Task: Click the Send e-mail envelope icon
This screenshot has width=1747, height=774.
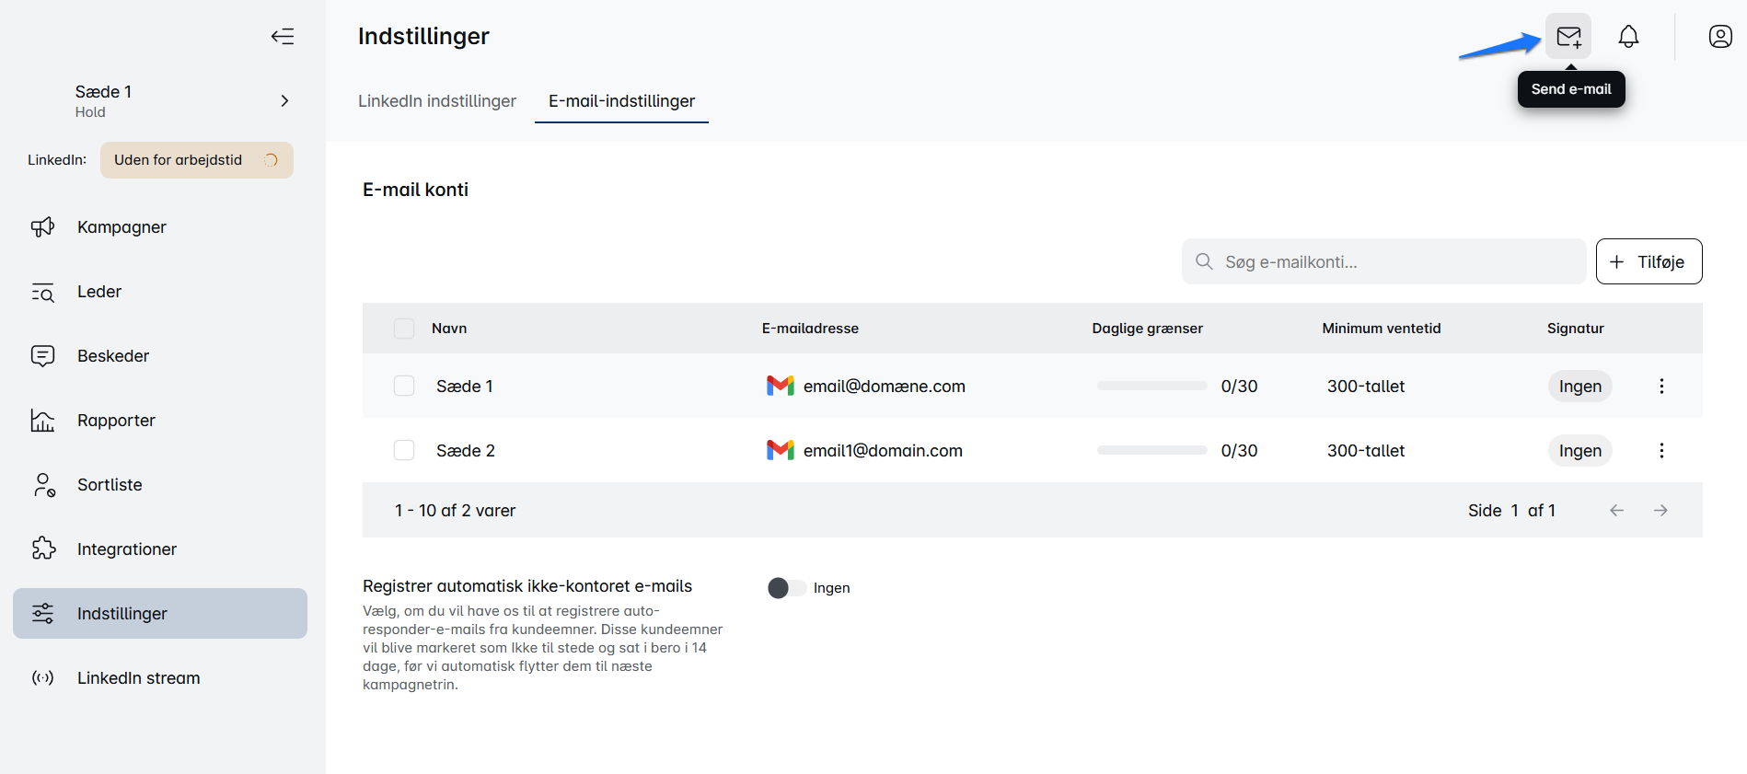Action: (x=1568, y=37)
